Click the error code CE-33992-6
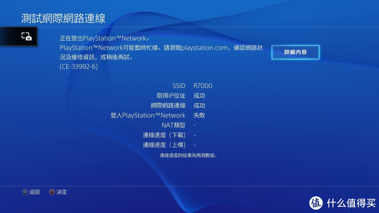The height and width of the screenshot is (213, 379). [79, 67]
